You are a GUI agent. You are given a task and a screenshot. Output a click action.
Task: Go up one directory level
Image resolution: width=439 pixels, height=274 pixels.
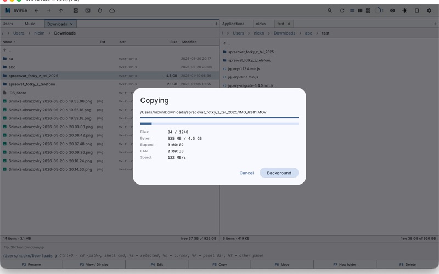61,10
